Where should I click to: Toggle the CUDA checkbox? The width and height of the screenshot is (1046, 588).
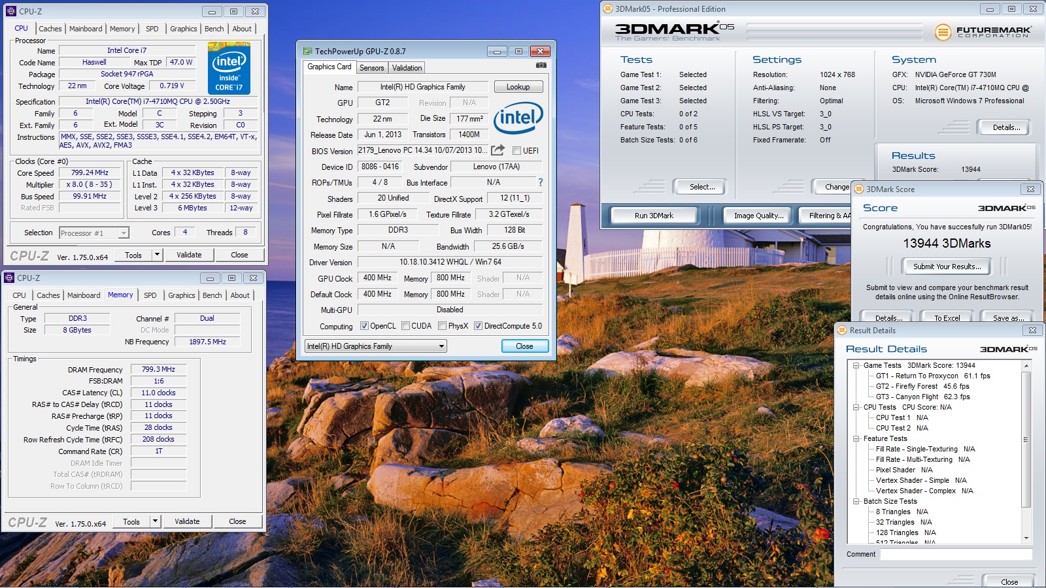(406, 326)
